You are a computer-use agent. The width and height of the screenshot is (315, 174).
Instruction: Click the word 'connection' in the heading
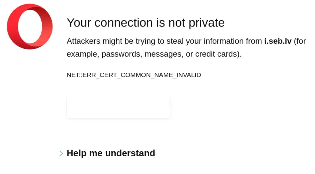point(124,23)
